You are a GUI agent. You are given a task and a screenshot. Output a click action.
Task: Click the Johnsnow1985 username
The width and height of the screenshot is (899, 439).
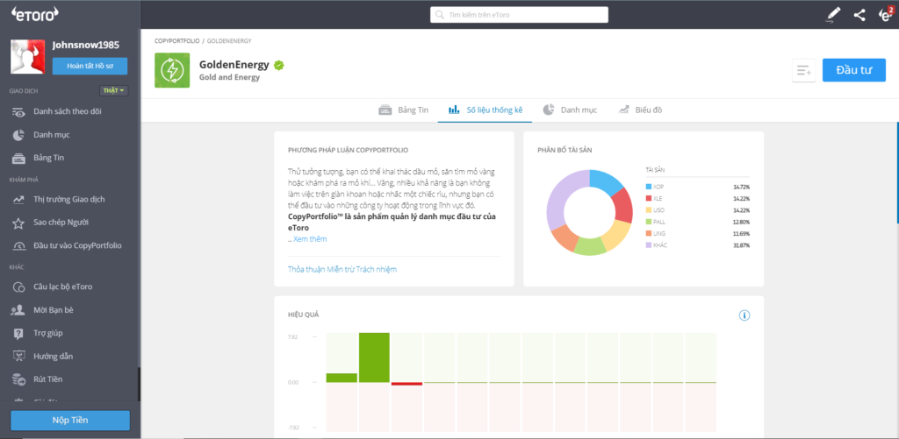click(x=85, y=46)
